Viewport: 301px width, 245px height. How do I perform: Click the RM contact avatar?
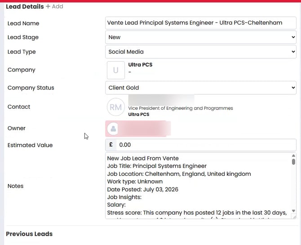pos(116,107)
